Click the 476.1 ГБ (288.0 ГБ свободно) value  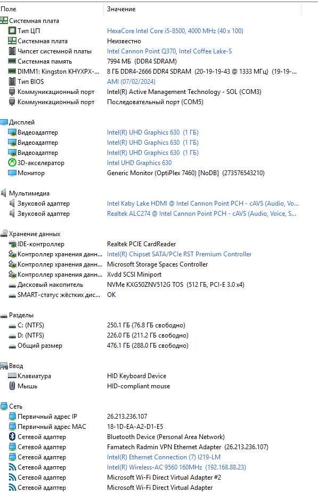[x=148, y=346]
